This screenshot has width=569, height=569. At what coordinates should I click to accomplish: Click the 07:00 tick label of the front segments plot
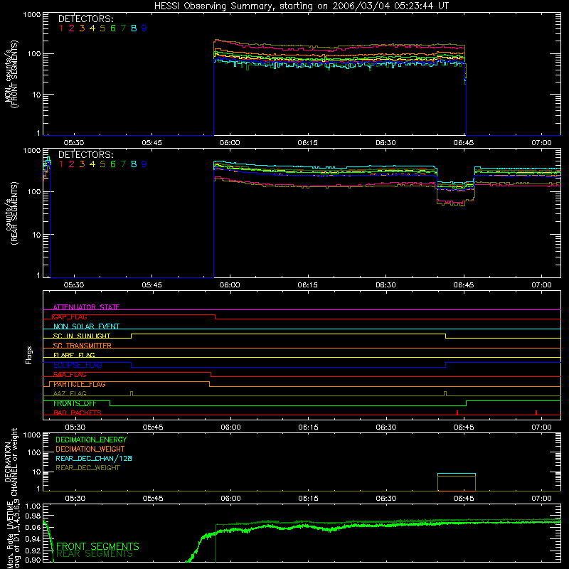coord(541,143)
